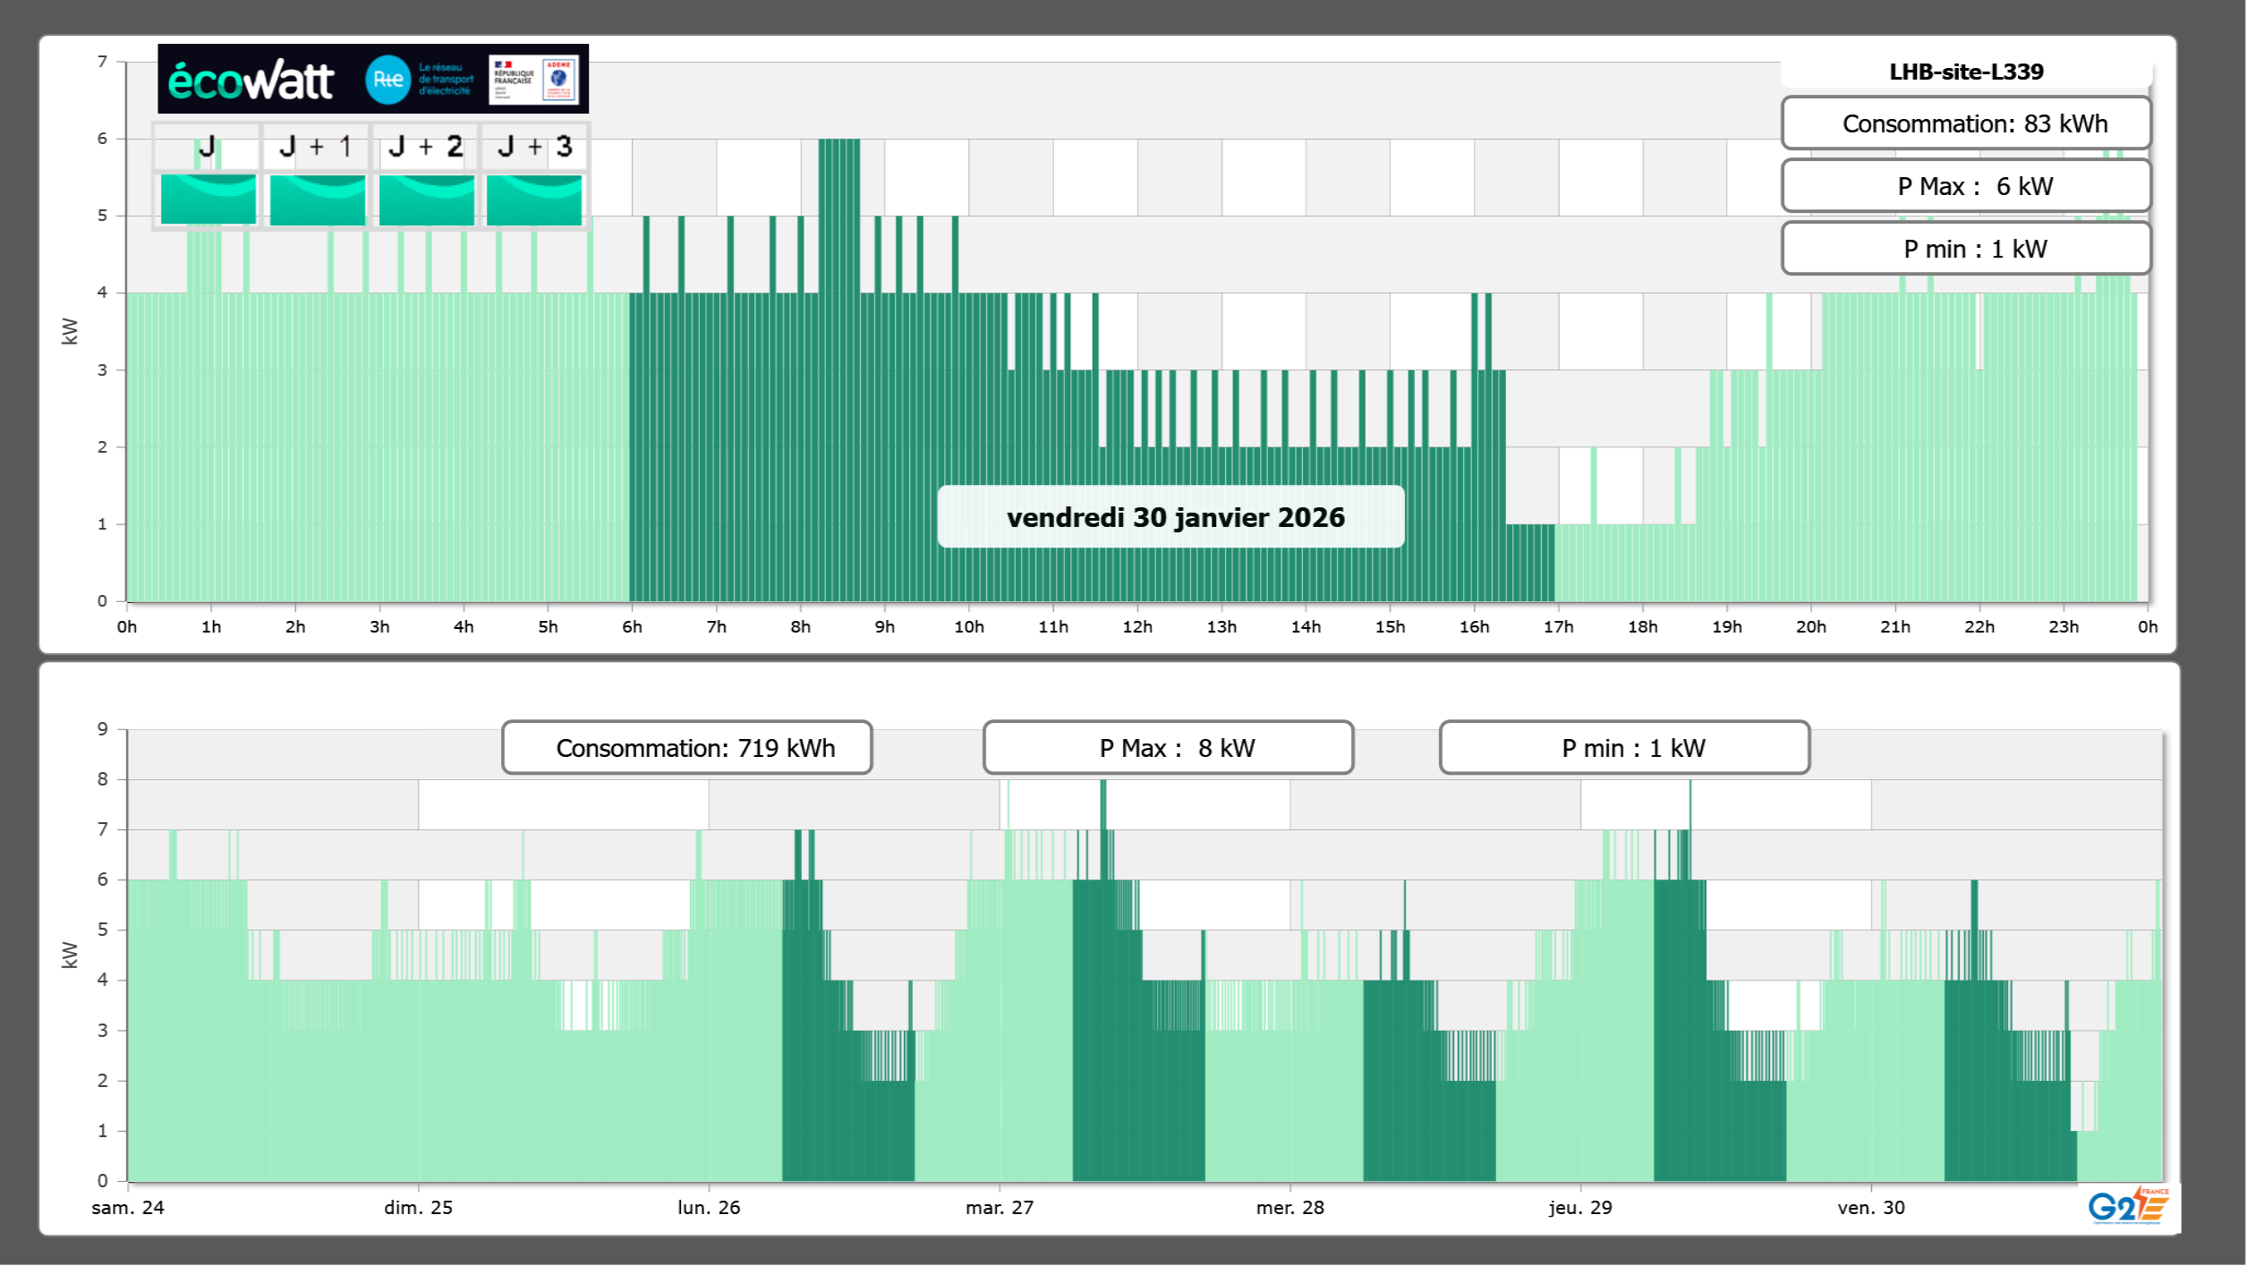Select the J + 1 signal tile
Image resolution: width=2247 pixels, height=1266 pixels.
coord(317,199)
